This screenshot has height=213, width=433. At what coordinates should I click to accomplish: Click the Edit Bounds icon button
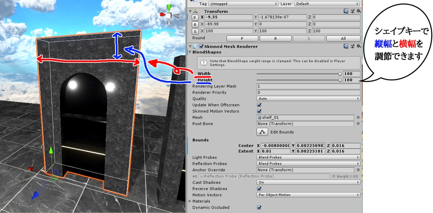pyautogui.click(x=262, y=132)
